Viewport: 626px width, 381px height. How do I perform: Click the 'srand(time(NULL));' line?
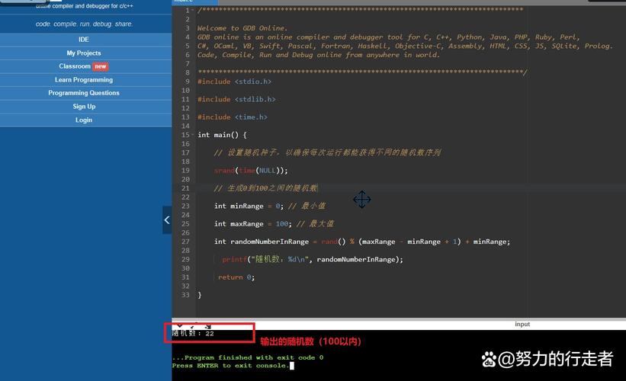[251, 171]
